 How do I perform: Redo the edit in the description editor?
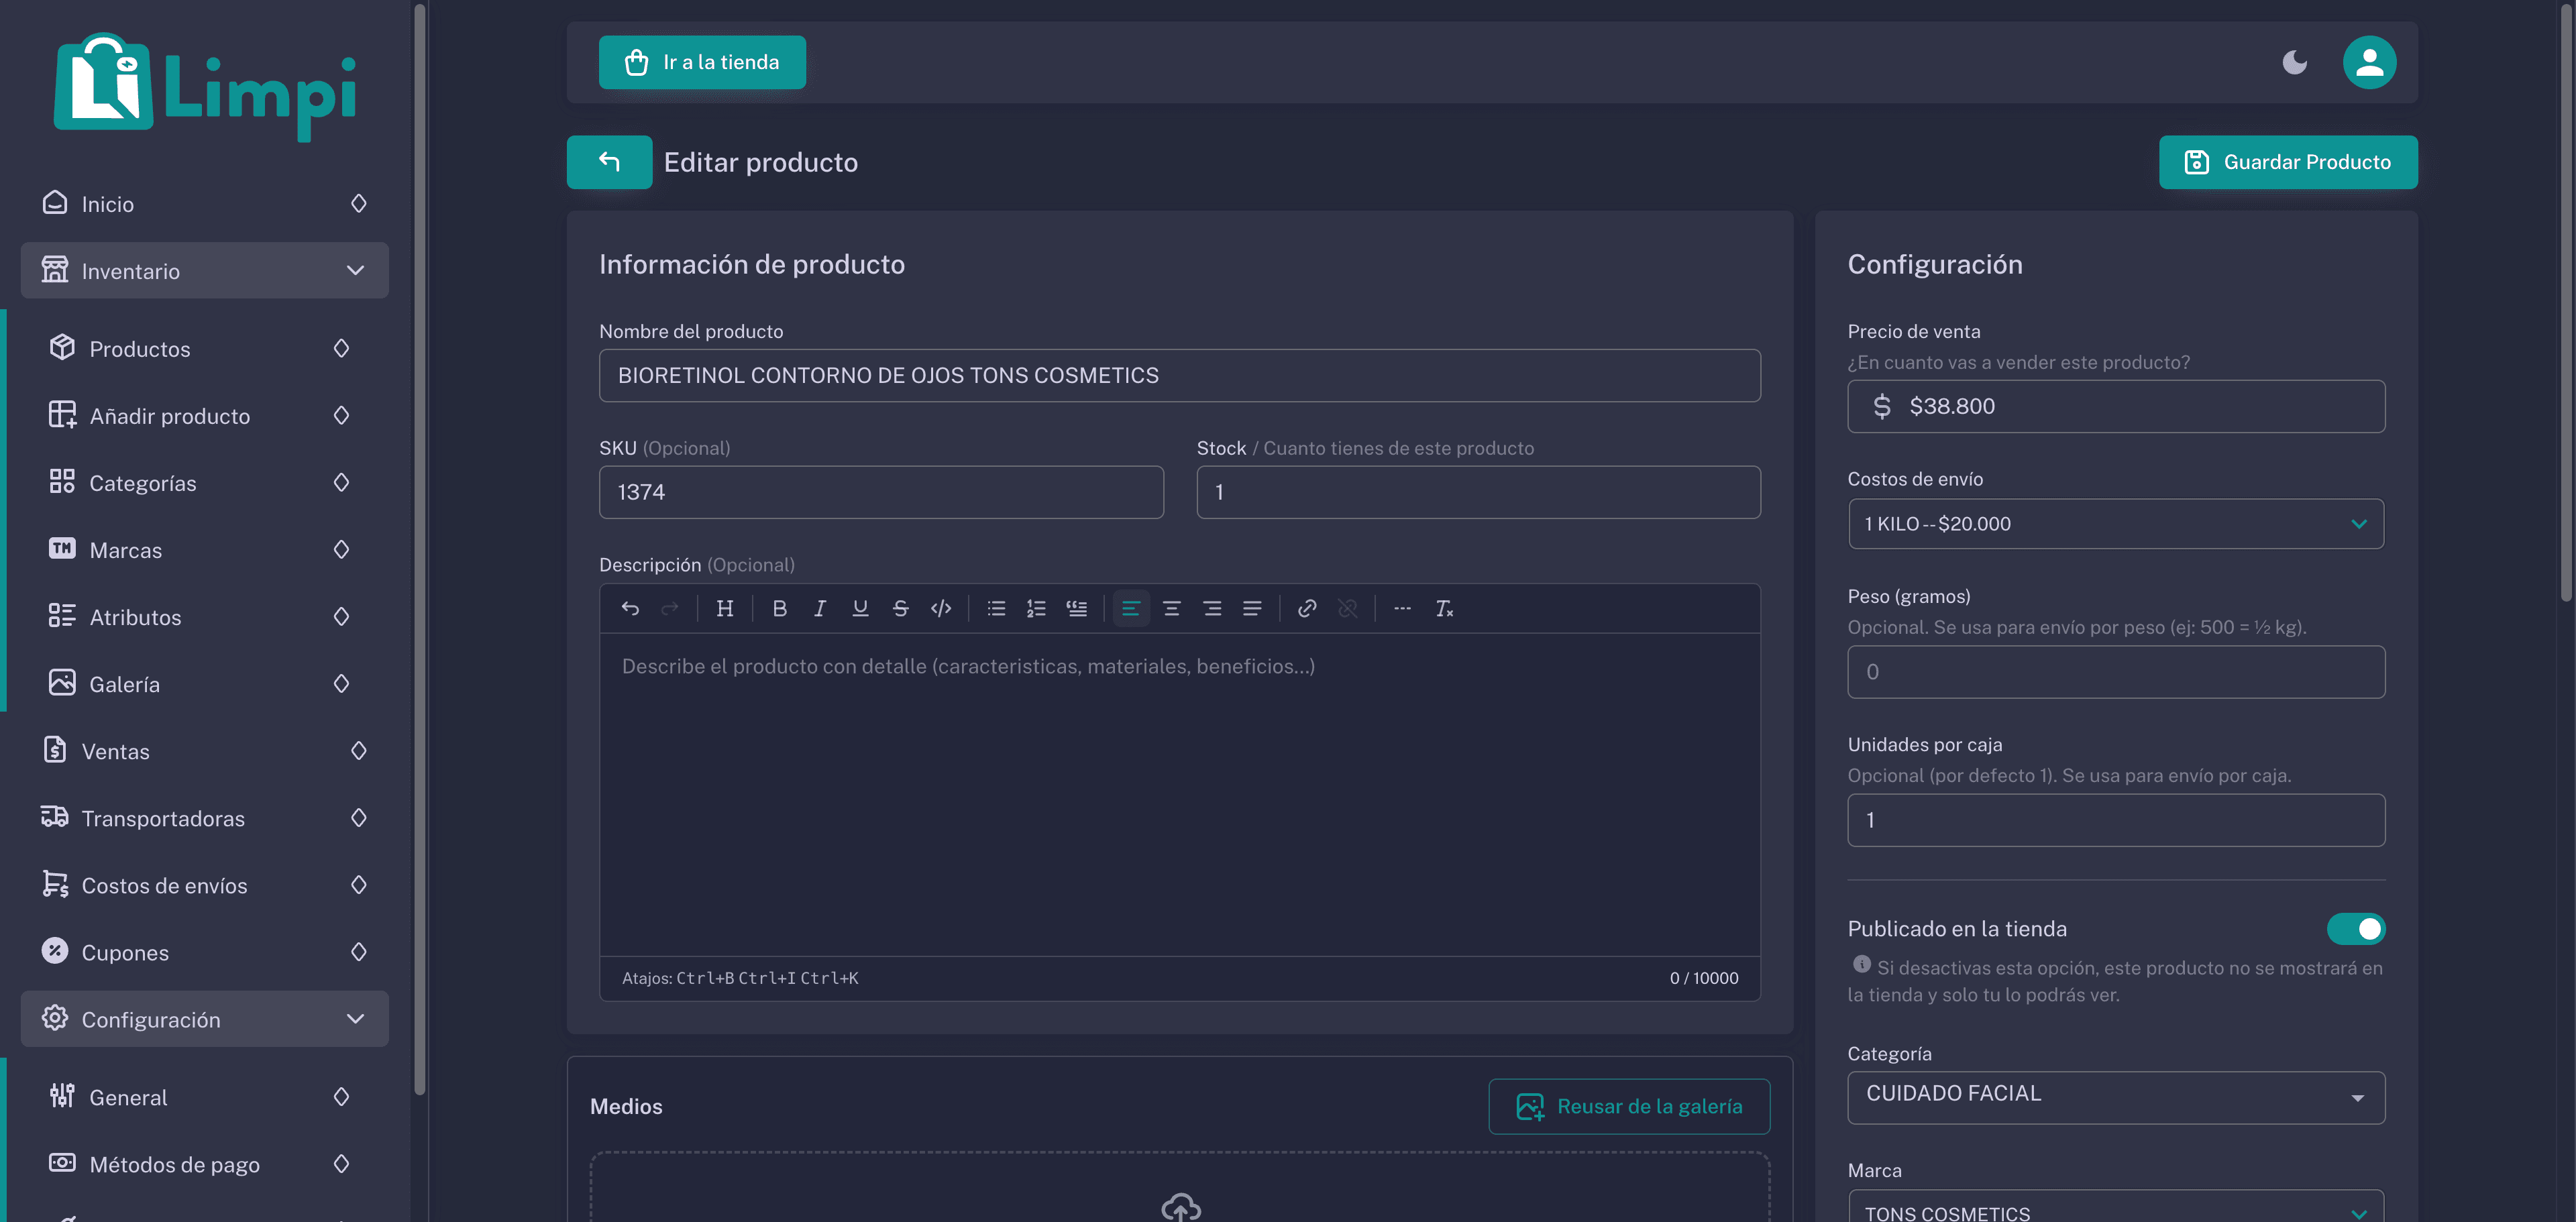point(670,608)
